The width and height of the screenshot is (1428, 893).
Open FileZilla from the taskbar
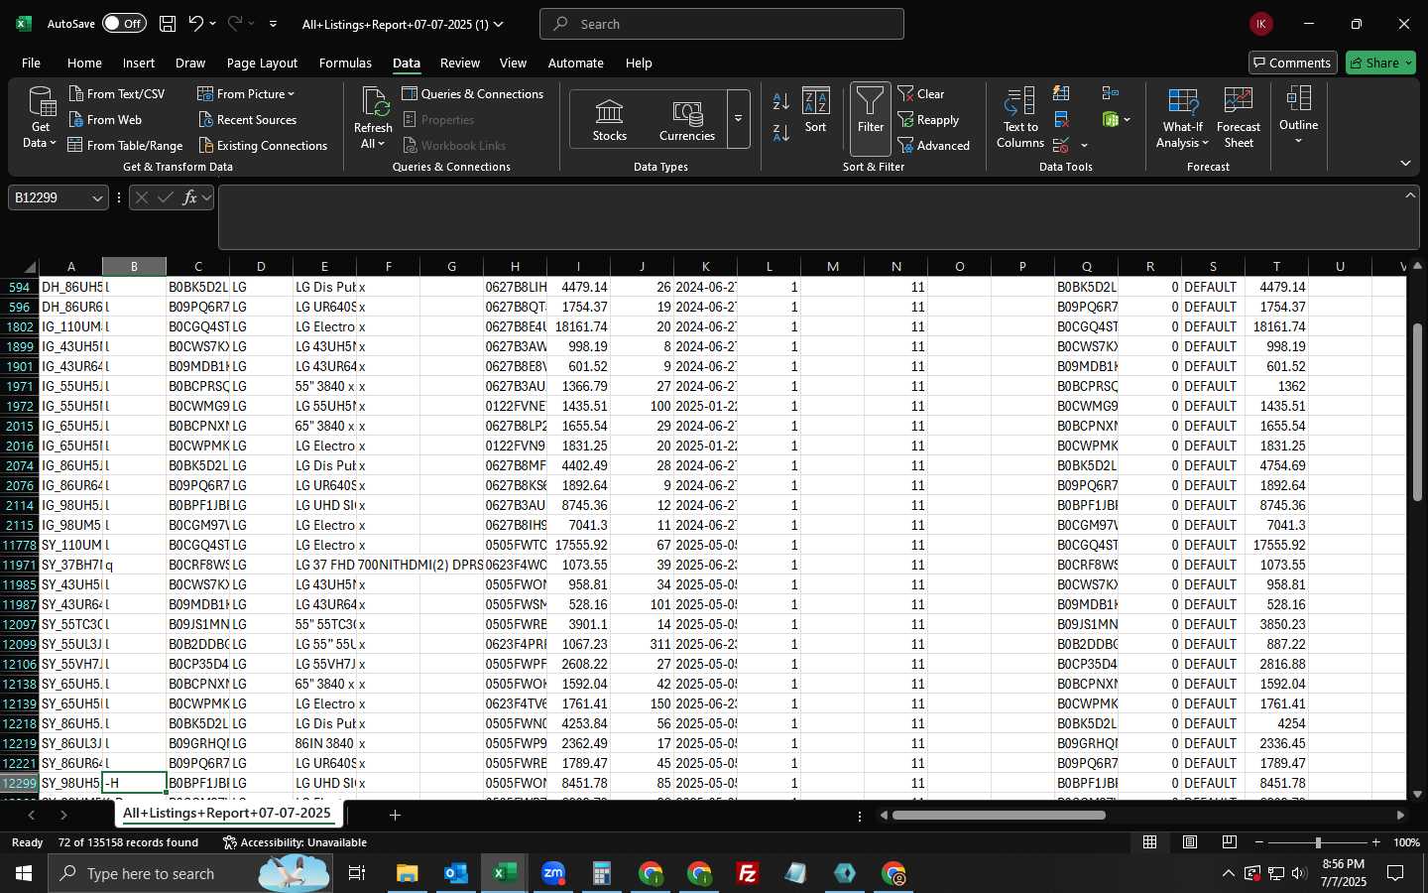tap(748, 873)
